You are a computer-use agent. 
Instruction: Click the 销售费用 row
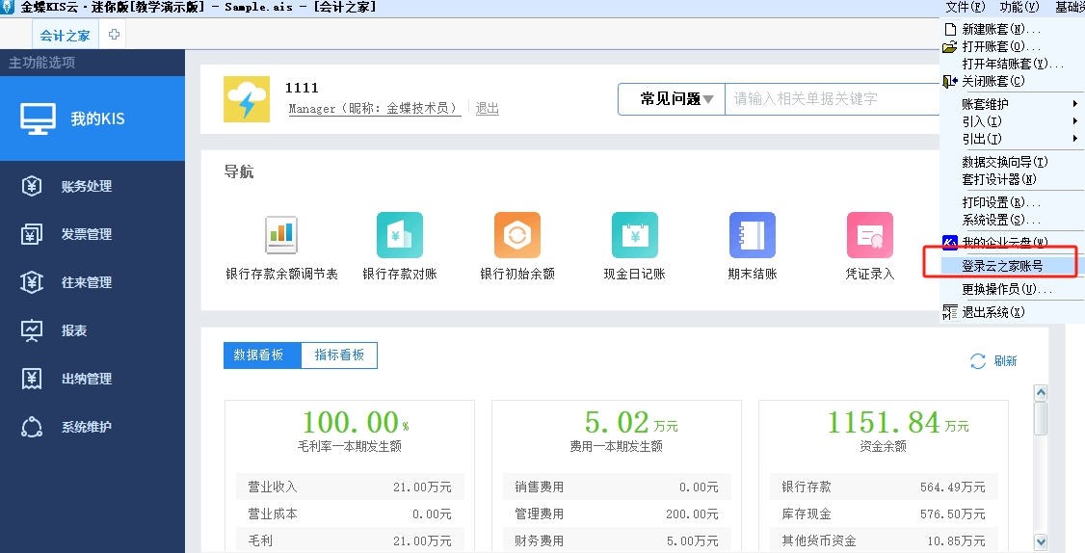(617, 487)
